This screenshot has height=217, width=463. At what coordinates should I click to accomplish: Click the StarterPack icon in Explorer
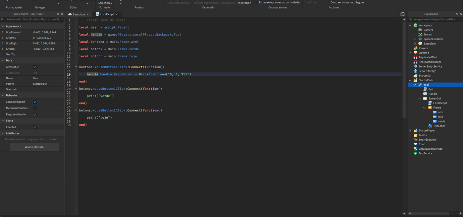[x=415, y=80]
